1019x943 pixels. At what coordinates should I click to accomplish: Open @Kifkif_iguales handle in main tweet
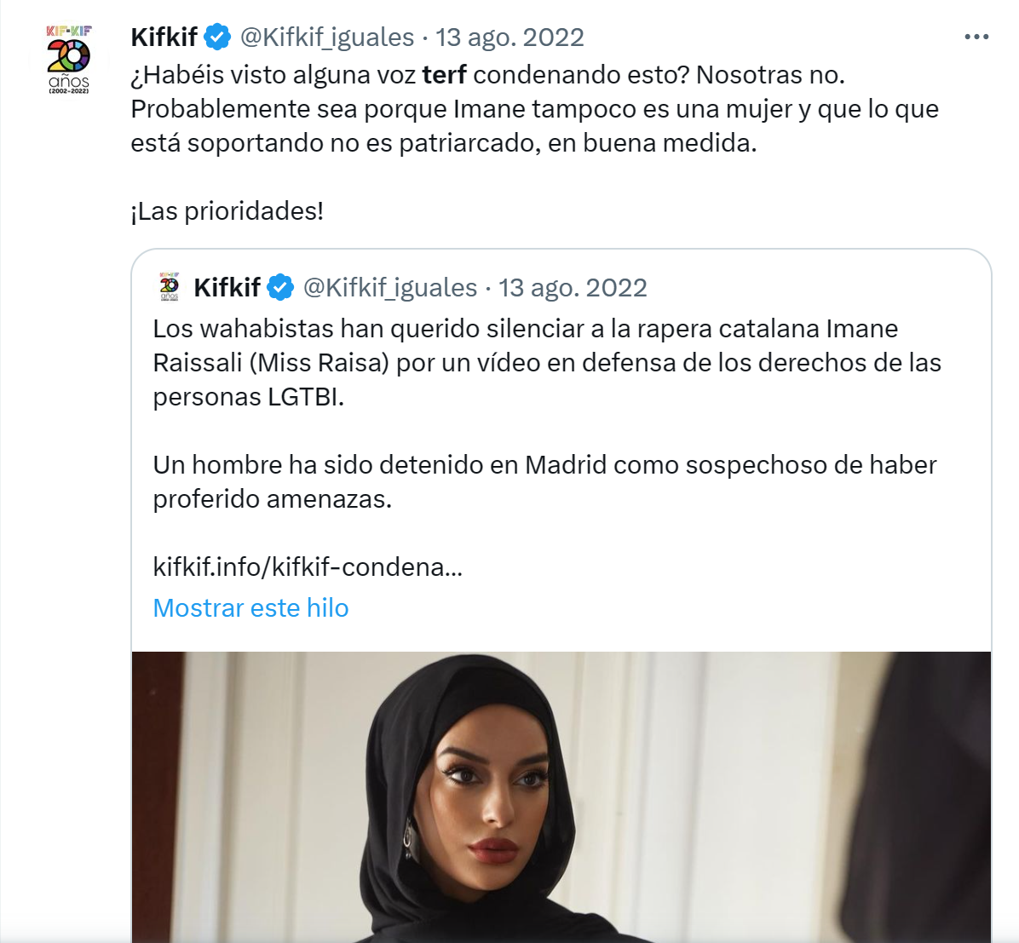pyautogui.click(x=327, y=37)
